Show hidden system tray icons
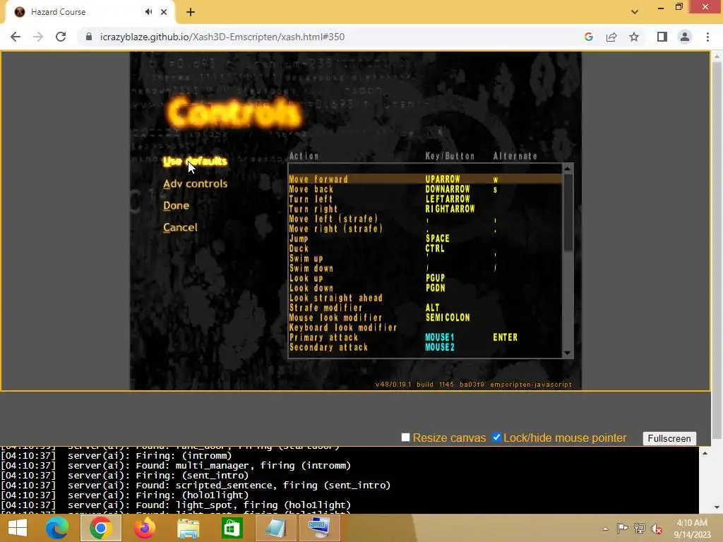 (x=605, y=529)
